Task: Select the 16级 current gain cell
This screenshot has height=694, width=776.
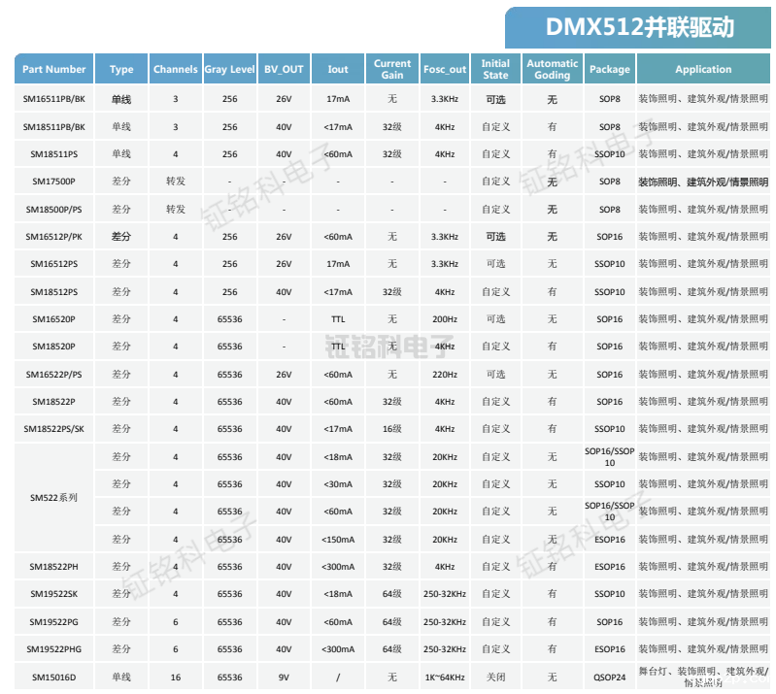Action: tap(392, 429)
